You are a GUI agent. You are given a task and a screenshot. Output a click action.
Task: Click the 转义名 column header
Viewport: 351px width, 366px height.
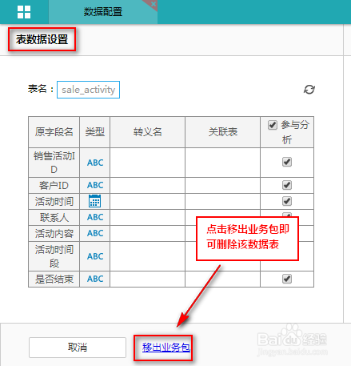click(x=148, y=132)
